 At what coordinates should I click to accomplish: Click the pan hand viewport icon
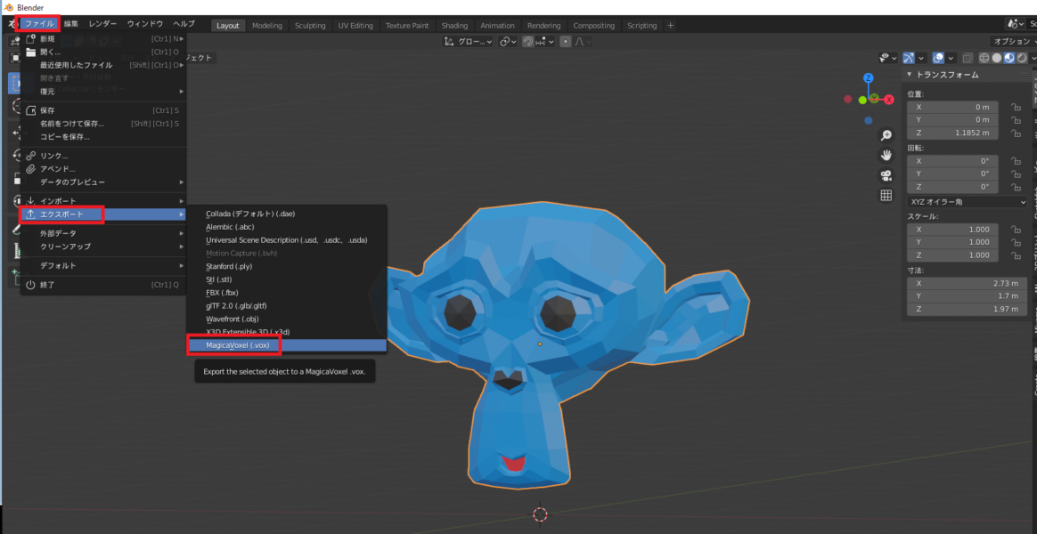coord(886,156)
